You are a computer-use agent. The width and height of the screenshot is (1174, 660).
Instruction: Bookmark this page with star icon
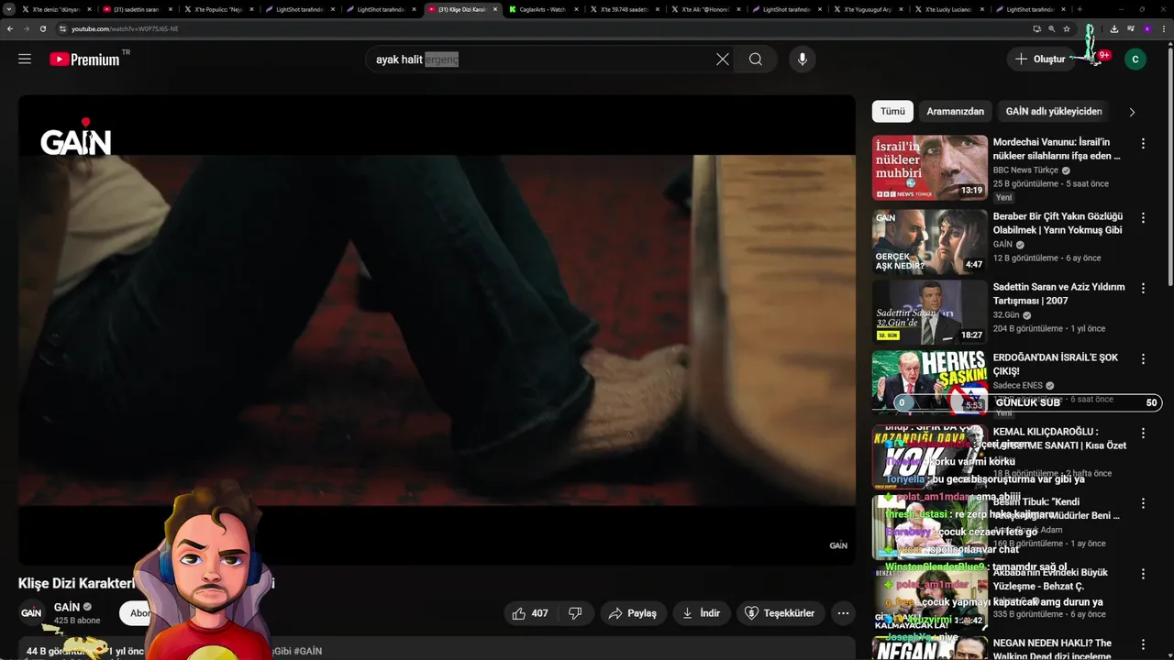click(1067, 28)
